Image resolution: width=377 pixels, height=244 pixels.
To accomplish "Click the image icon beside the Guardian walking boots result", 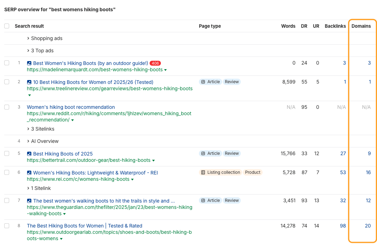I will click(29, 200).
